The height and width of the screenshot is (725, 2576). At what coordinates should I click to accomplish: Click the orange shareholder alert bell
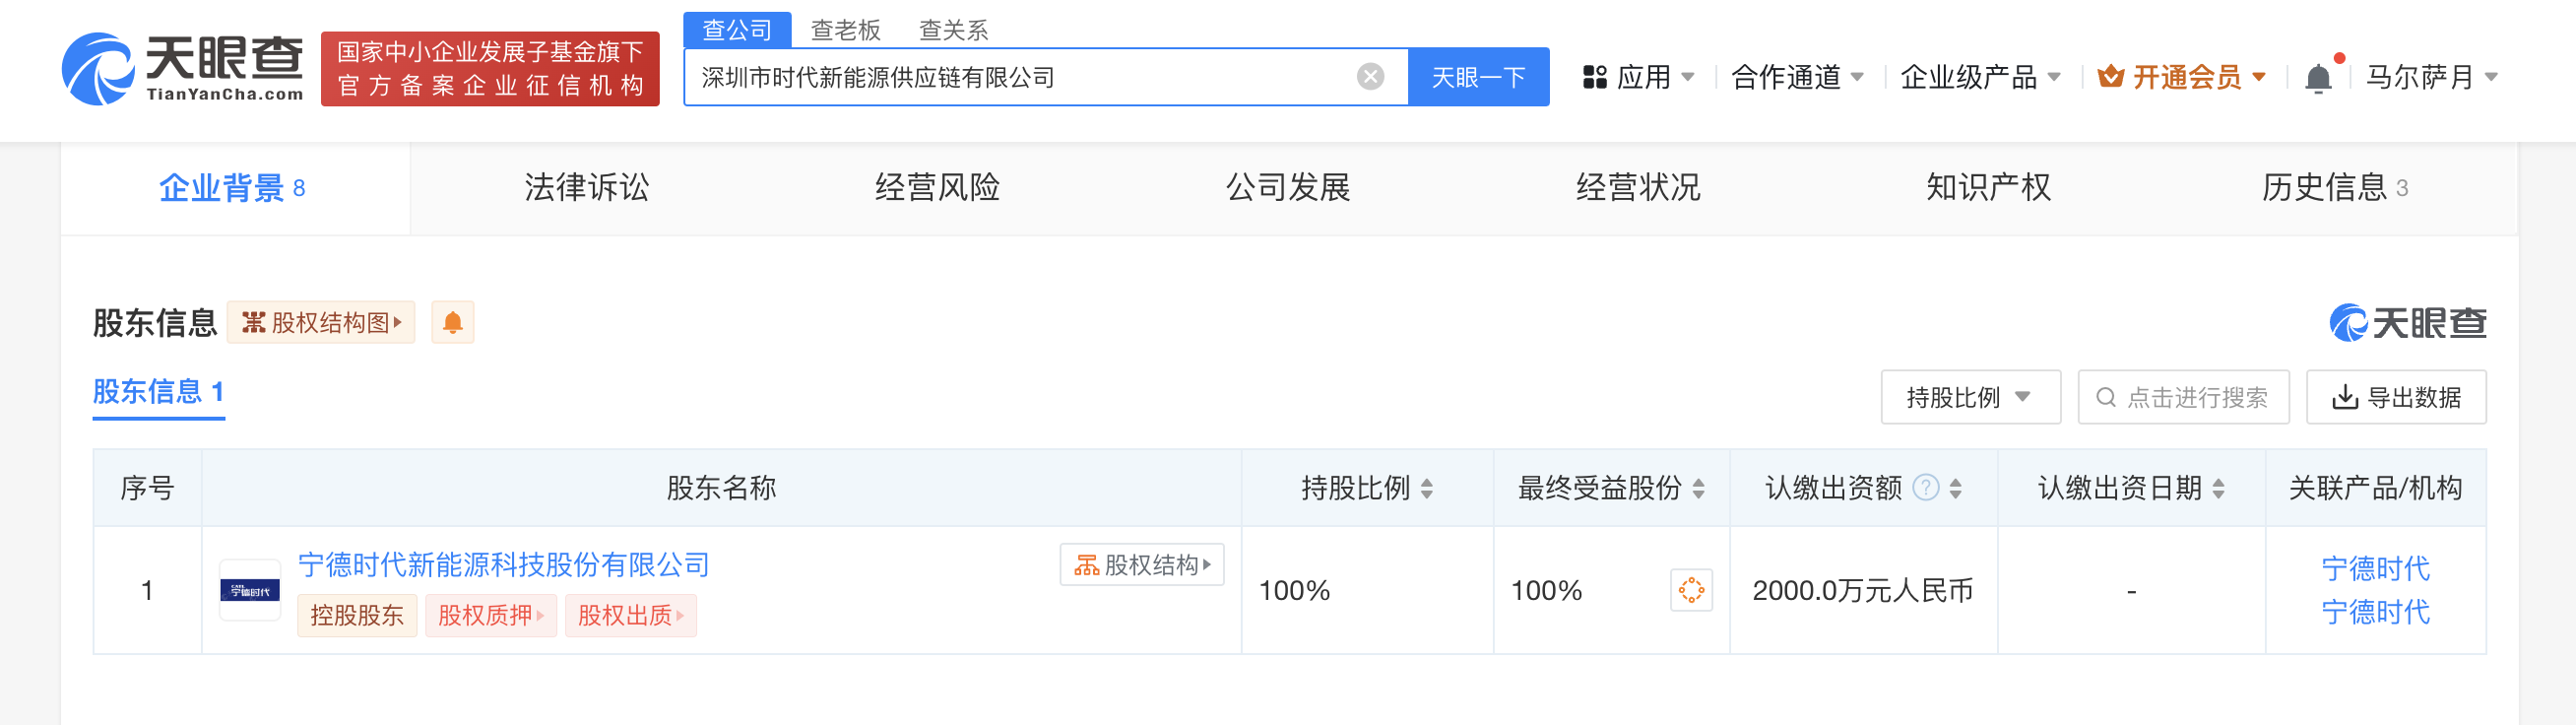(453, 323)
